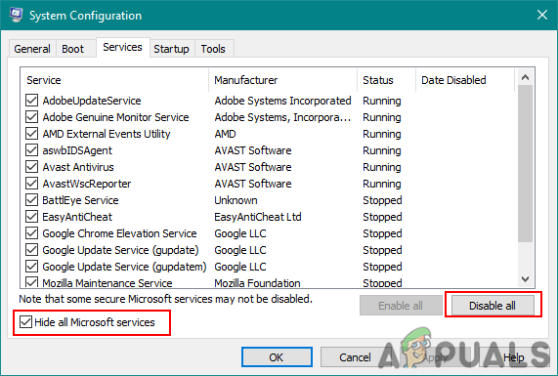This screenshot has height=376, width=558.
Task: Click the Help button
Action: click(513, 357)
